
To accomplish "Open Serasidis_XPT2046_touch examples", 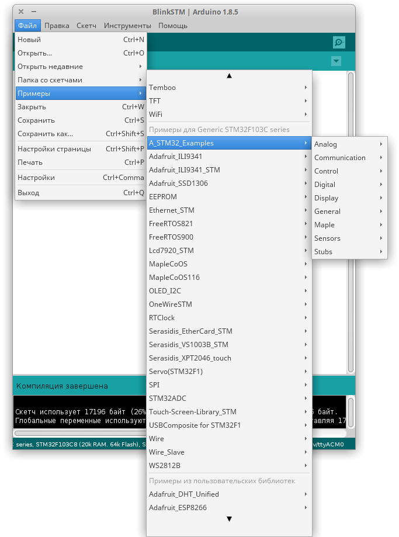I will (229, 358).
